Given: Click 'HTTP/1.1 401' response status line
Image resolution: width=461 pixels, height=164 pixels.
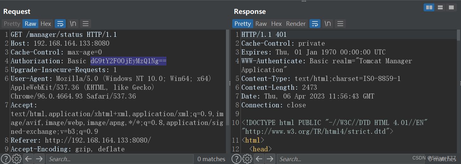Looking at the screenshot, I should [264, 35].
